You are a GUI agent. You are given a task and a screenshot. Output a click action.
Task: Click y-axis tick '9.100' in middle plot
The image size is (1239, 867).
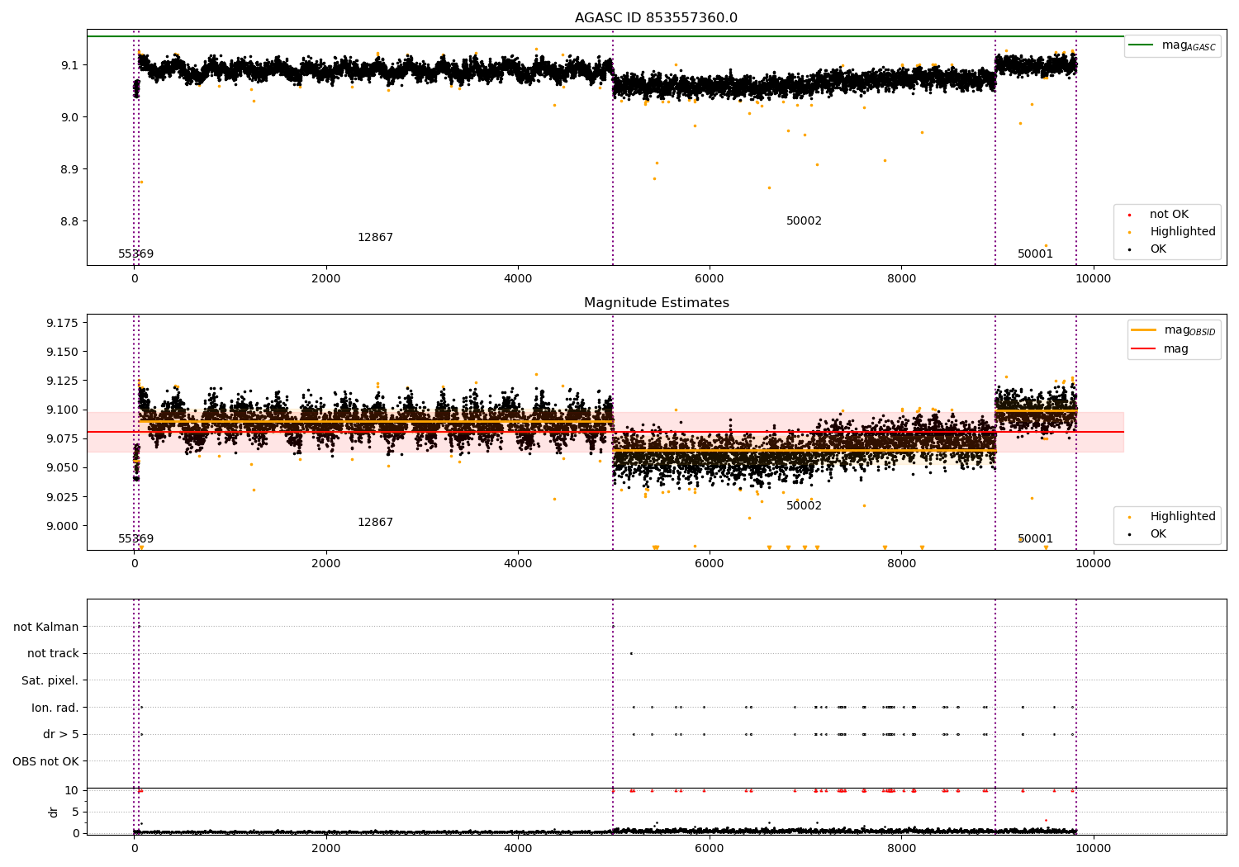[63, 410]
